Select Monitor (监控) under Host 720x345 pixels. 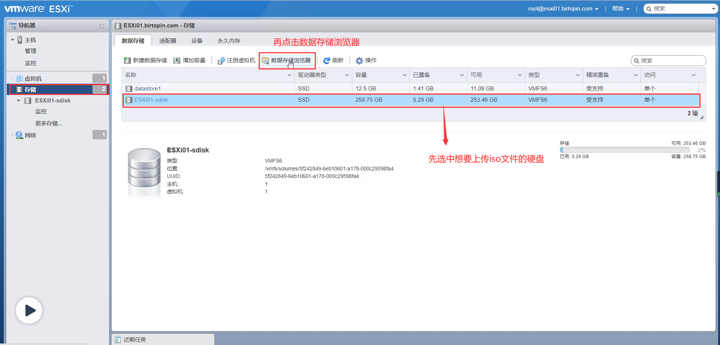[x=31, y=63]
